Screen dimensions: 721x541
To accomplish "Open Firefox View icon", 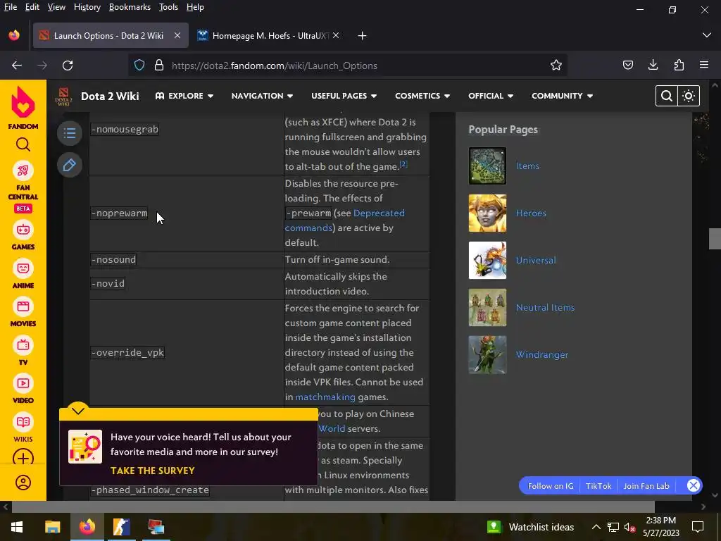I will coord(14,35).
